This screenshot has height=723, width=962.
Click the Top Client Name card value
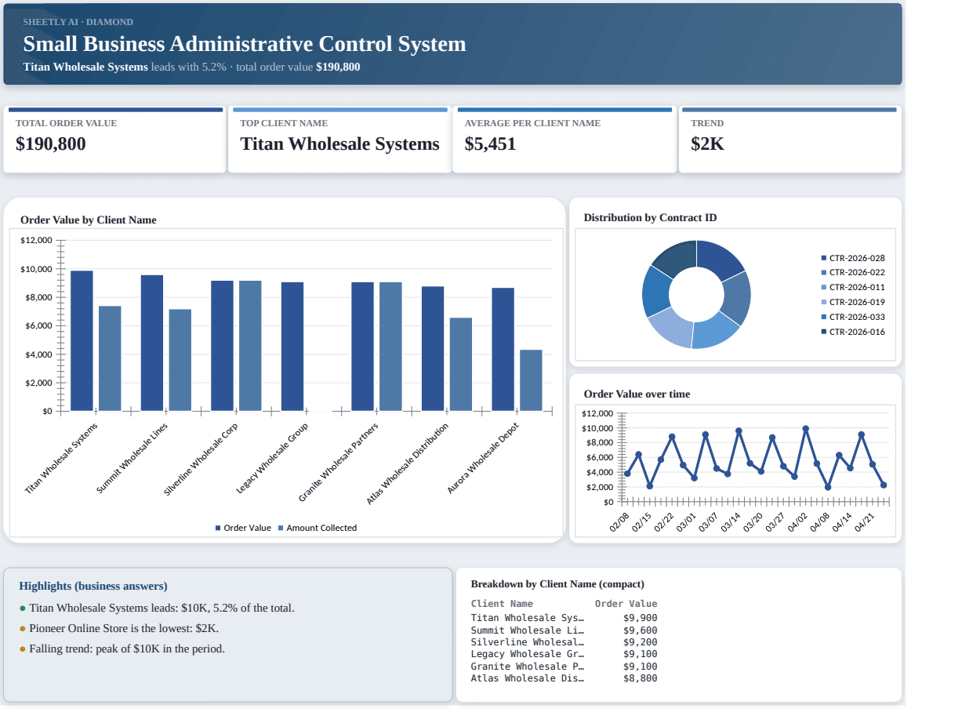pos(339,144)
